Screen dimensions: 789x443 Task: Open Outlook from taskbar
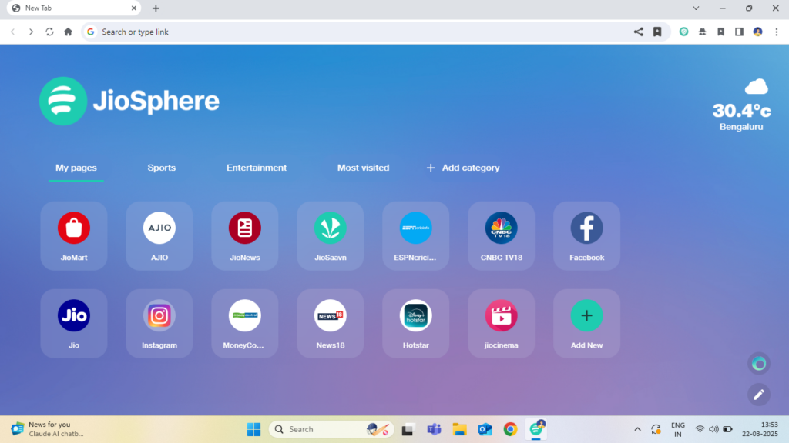[485, 429]
